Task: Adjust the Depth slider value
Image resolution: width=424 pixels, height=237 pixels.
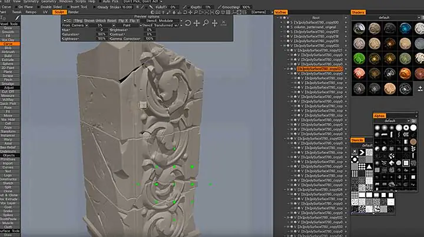Action: [x=208, y=7]
